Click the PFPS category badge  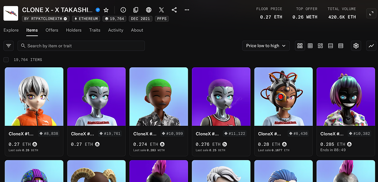162,19
